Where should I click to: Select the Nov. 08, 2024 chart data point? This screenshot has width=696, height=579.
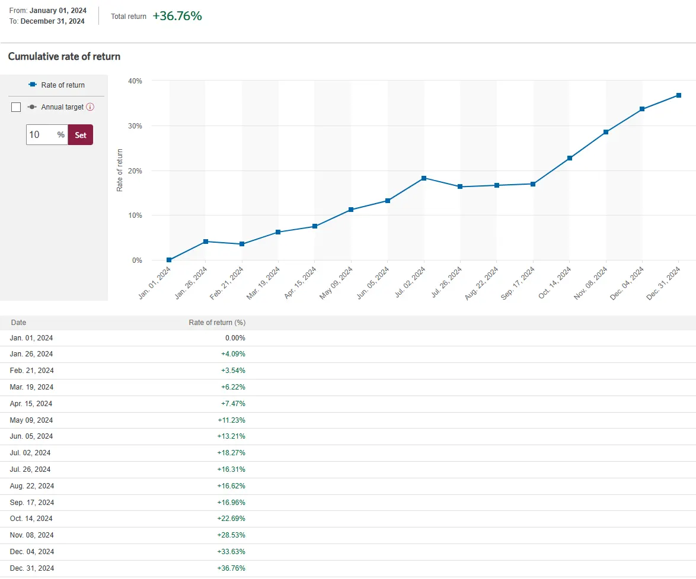click(x=606, y=131)
